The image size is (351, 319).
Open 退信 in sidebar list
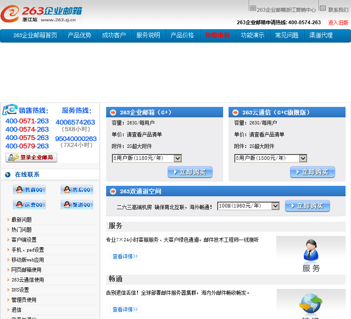click(17, 310)
